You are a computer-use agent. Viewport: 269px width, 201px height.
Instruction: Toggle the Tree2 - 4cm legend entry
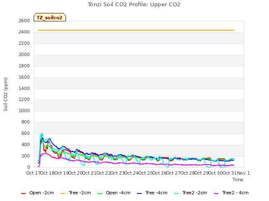[231, 193]
